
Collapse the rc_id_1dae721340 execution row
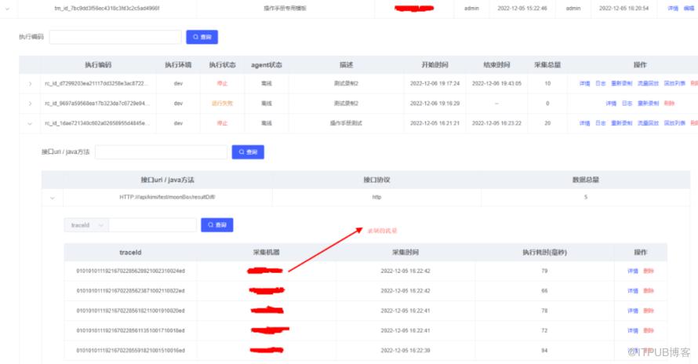point(30,123)
